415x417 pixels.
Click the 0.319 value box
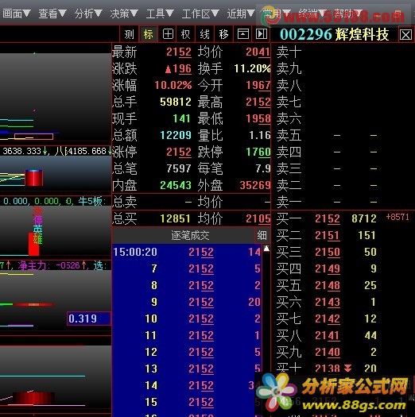click(88, 319)
